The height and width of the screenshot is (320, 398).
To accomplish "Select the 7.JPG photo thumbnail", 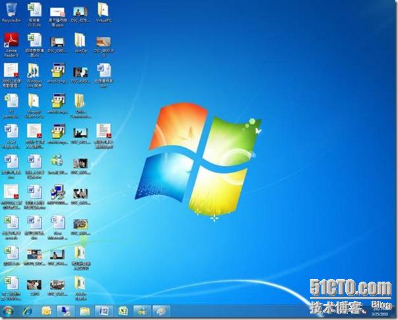I will (34, 287).
